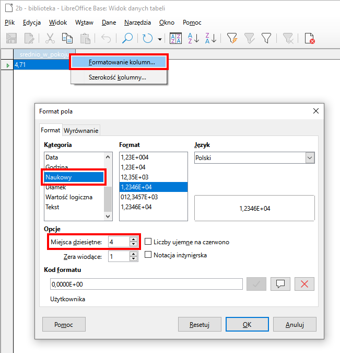Select format 1,23E+004
This screenshot has width=340, height=353.
154,157
